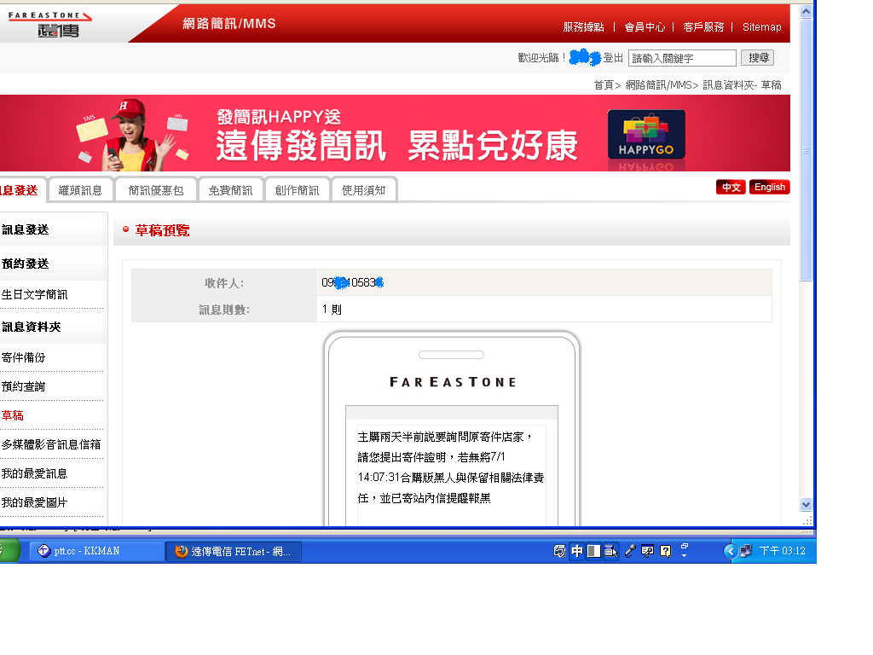Open 服務據點 in top navigation

click(583, 26)
